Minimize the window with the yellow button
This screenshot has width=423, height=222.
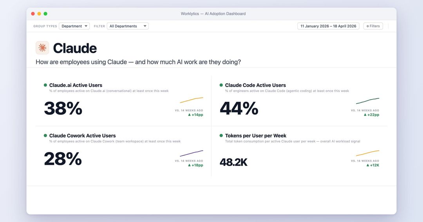click(39, 14)
